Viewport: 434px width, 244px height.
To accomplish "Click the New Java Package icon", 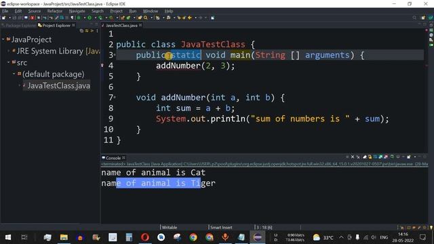I will (x=122, y=18).
